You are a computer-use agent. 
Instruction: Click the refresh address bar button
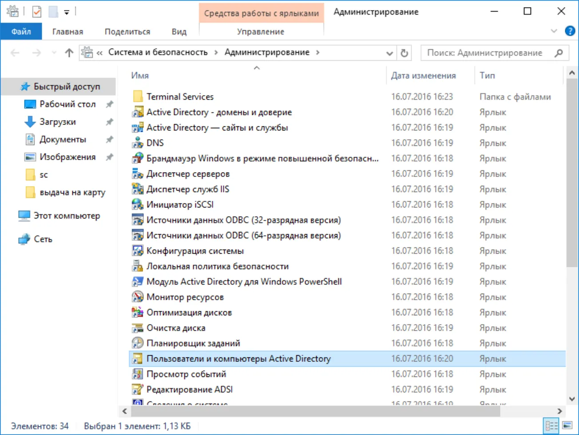click(404, 53)
